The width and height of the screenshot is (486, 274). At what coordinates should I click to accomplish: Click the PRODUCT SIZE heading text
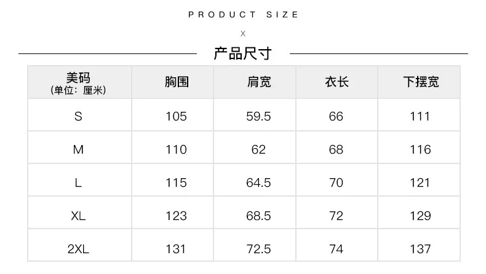(243, 15)
